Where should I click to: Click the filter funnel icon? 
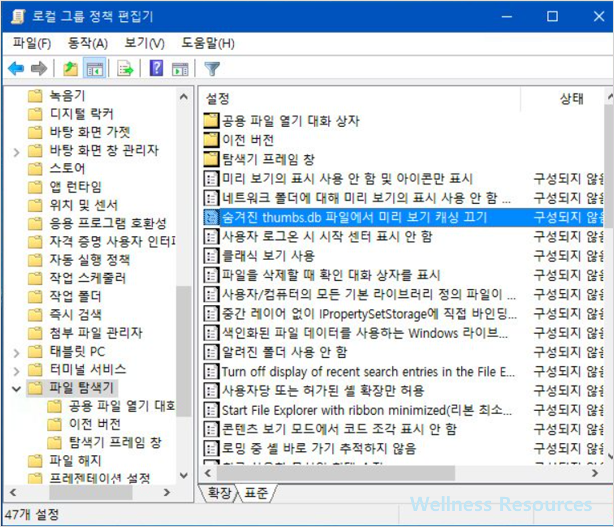212,69
